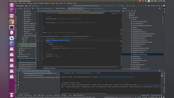Click the Undo/revert arrow in the toolbar
This screenshot has width=174, height=98.
click(146, 6)
